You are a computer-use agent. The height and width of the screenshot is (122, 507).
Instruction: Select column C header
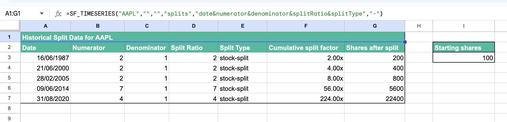pyautogui.click(x=147, y=26)
